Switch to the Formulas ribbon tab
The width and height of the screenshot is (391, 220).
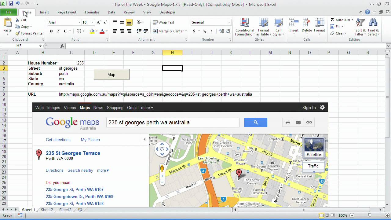[x=92, y=12]
